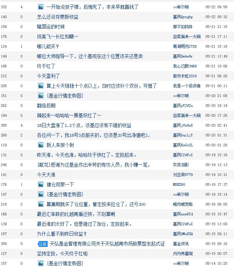234x267 pixels.
Task: View author profile 南湖明月2726
Action: pyautogui.click(x=185, y=46)
